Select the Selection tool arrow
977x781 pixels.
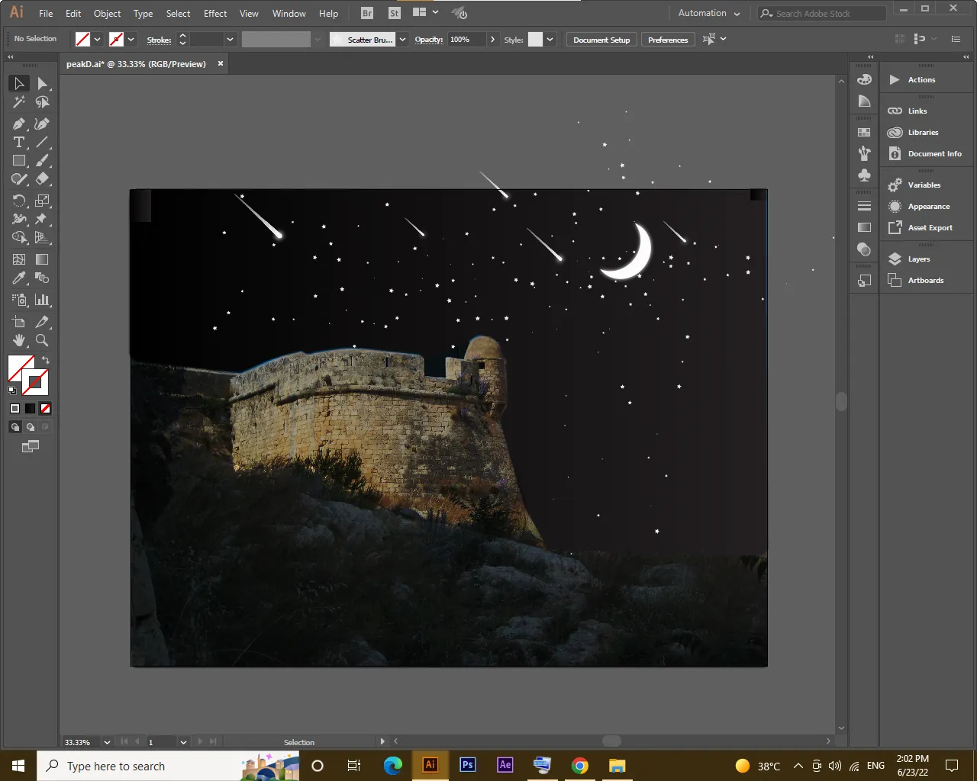coord(19,83)
